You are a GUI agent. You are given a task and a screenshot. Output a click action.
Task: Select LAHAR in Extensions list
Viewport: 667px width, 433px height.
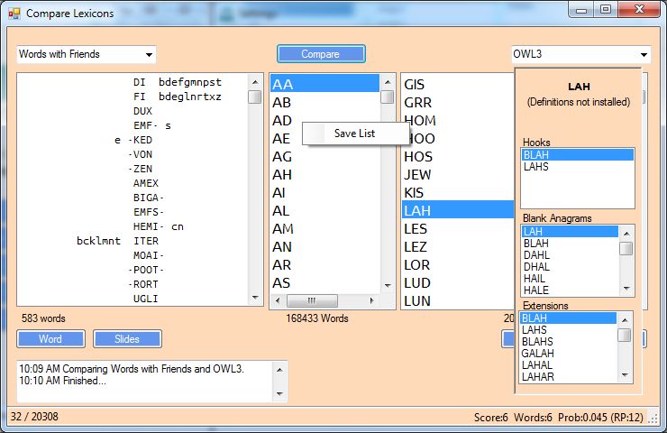click(x=569, y=377)
